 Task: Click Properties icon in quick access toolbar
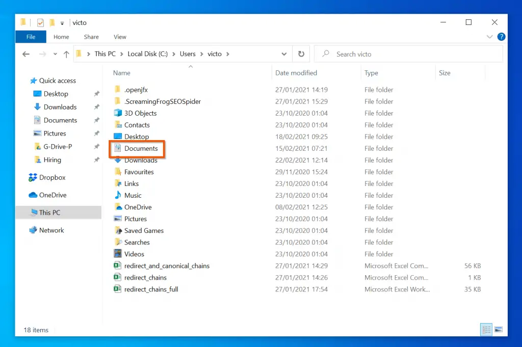(40, 22)
